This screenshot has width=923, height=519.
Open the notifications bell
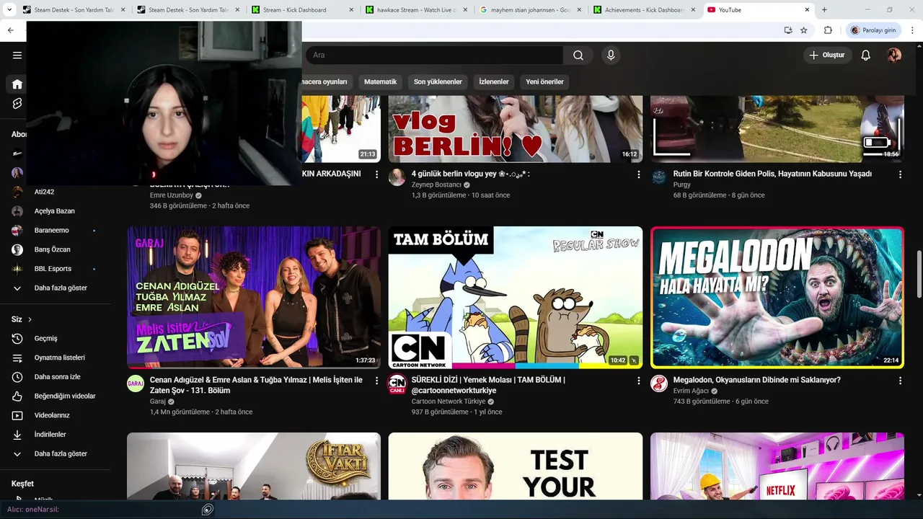(x=866, y=55)
